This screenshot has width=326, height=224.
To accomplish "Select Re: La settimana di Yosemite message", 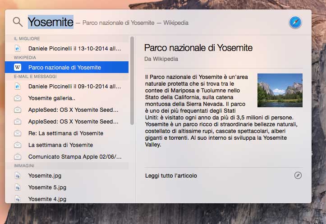I will 66,133.
